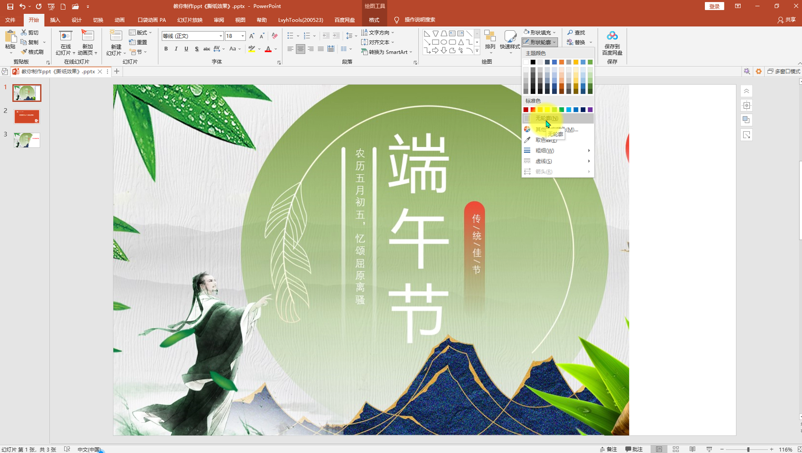Open the Text Direction (文字方向) dropdown

tap(378, 33)
